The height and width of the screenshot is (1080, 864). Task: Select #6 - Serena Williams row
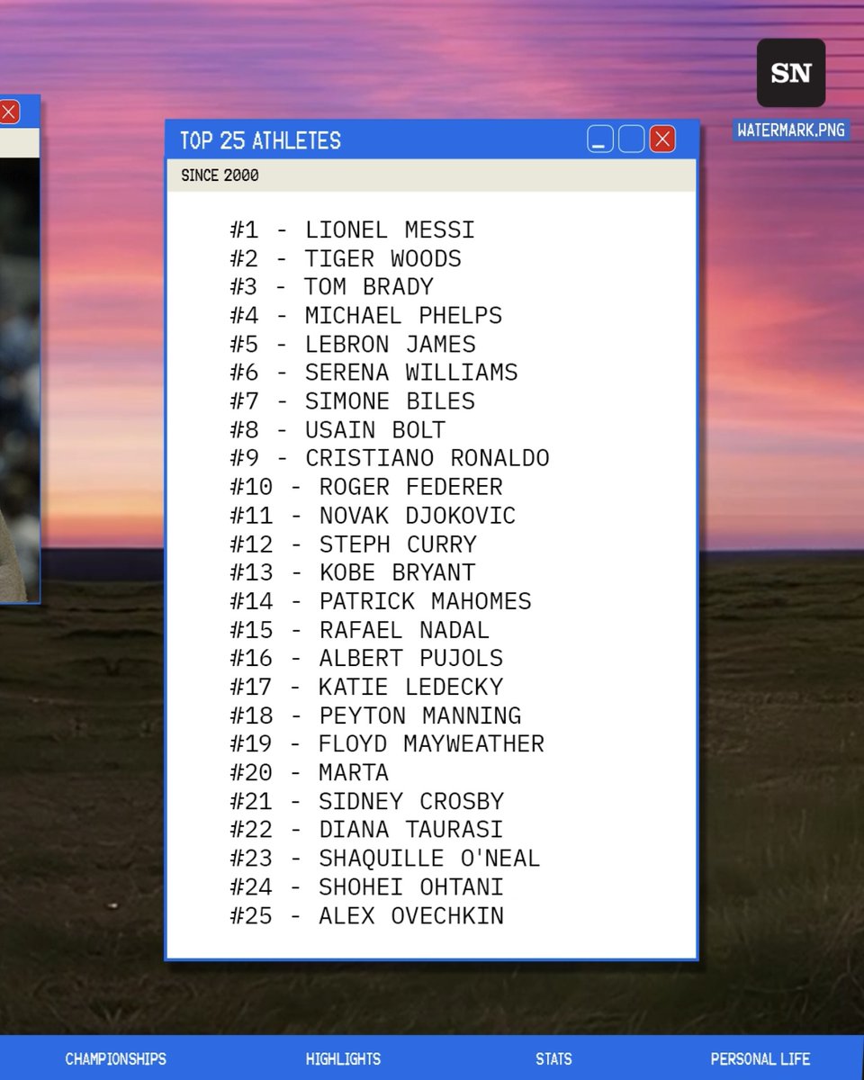point(373,373)
